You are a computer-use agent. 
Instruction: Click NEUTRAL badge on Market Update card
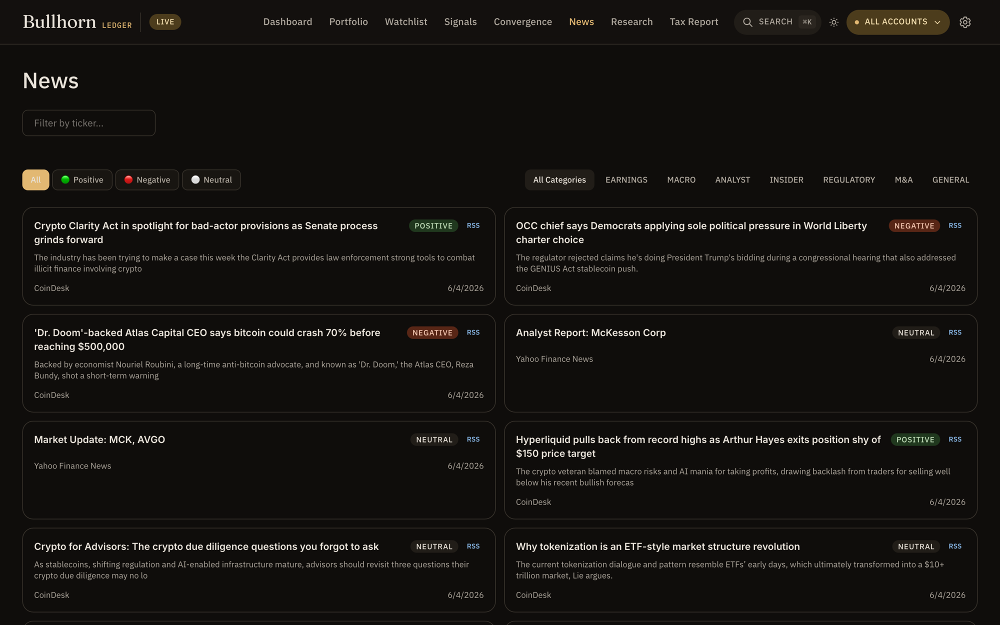[x=434, y=440]
